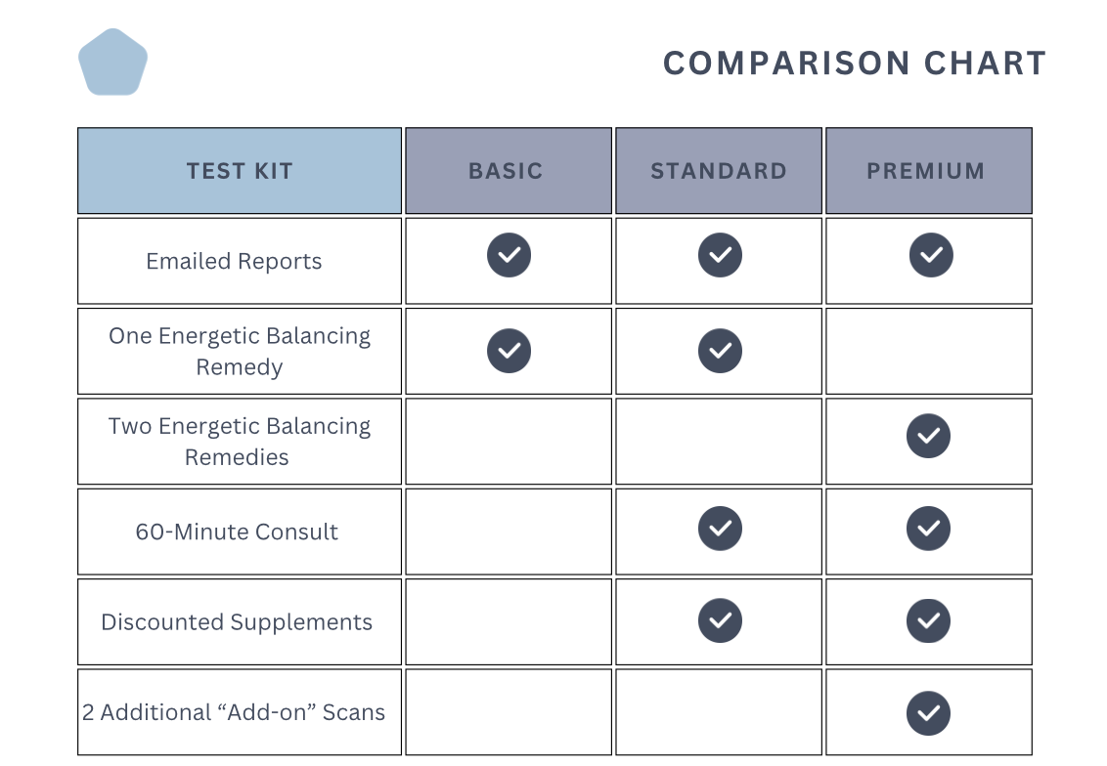Screen dimensions: 1107x766
Task: Select the BASIC column header
Action: click(x=506, y=171)
